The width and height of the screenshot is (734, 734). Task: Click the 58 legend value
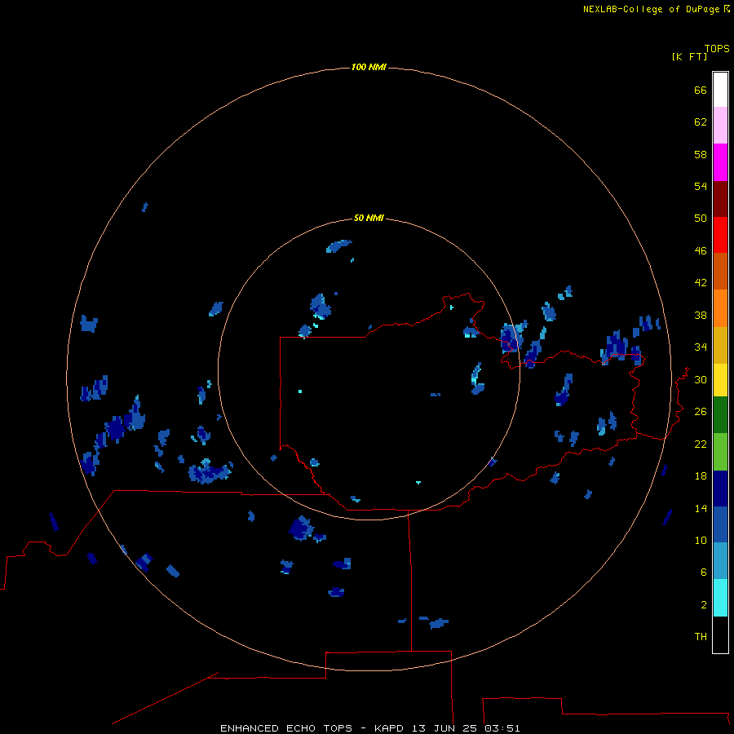pos(701,154)
